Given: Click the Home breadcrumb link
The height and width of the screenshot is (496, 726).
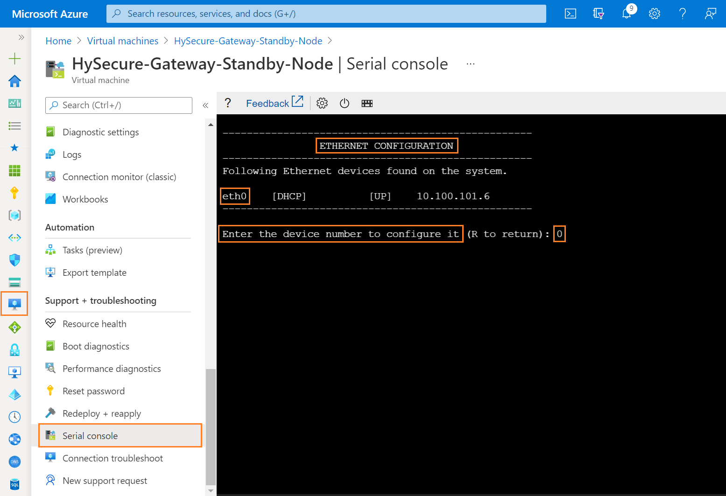Looking at the screenshot, I should tap(58, 41).
